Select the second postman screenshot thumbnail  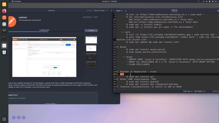[x=91, y=48]
